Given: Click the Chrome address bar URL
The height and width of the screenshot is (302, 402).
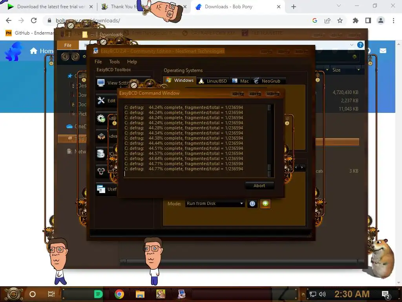Looking at the screenshot, I should pos(88,20).
